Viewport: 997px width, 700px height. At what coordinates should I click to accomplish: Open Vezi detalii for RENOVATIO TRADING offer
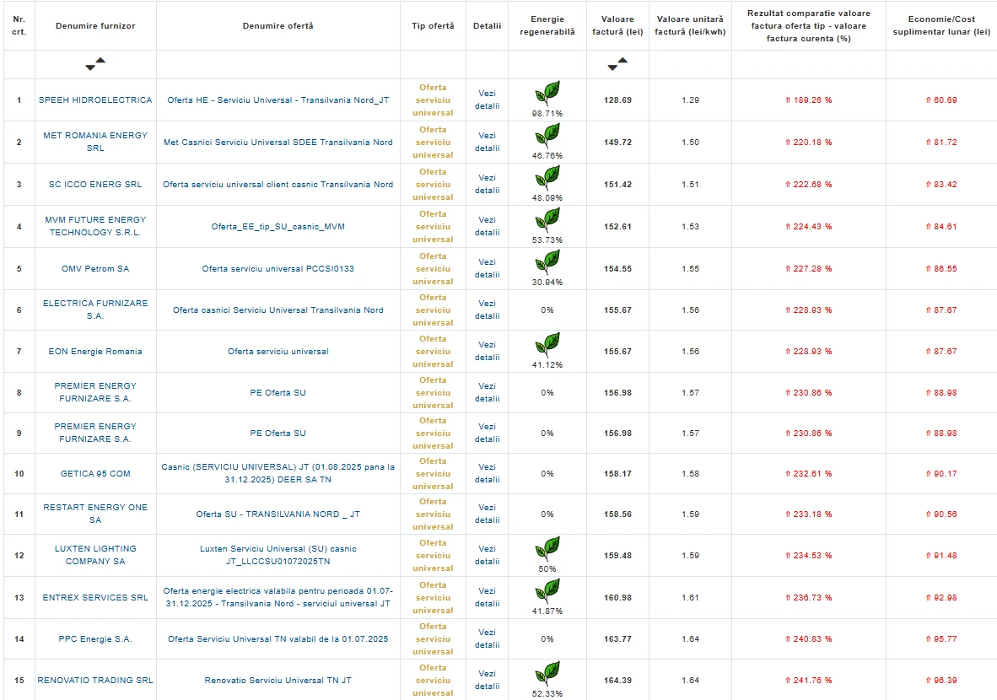point(487,680)
